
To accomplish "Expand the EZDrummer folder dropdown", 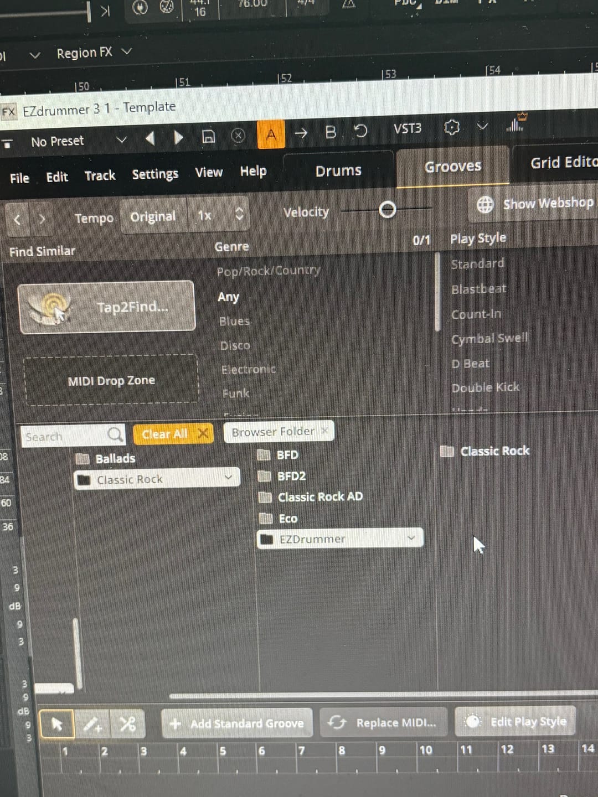I will pyautogui.click(x=411, y=537).
